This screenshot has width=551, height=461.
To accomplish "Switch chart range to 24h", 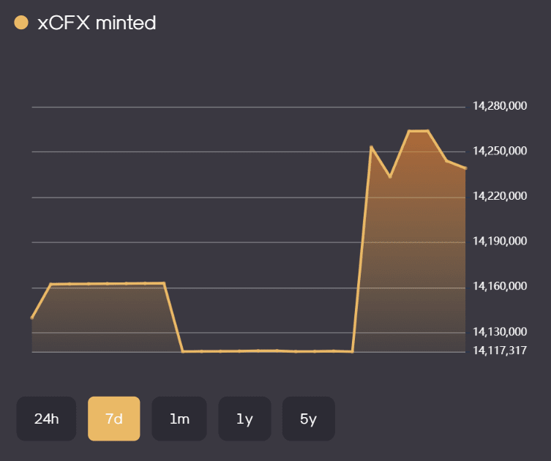I will (x=46, y=419).
